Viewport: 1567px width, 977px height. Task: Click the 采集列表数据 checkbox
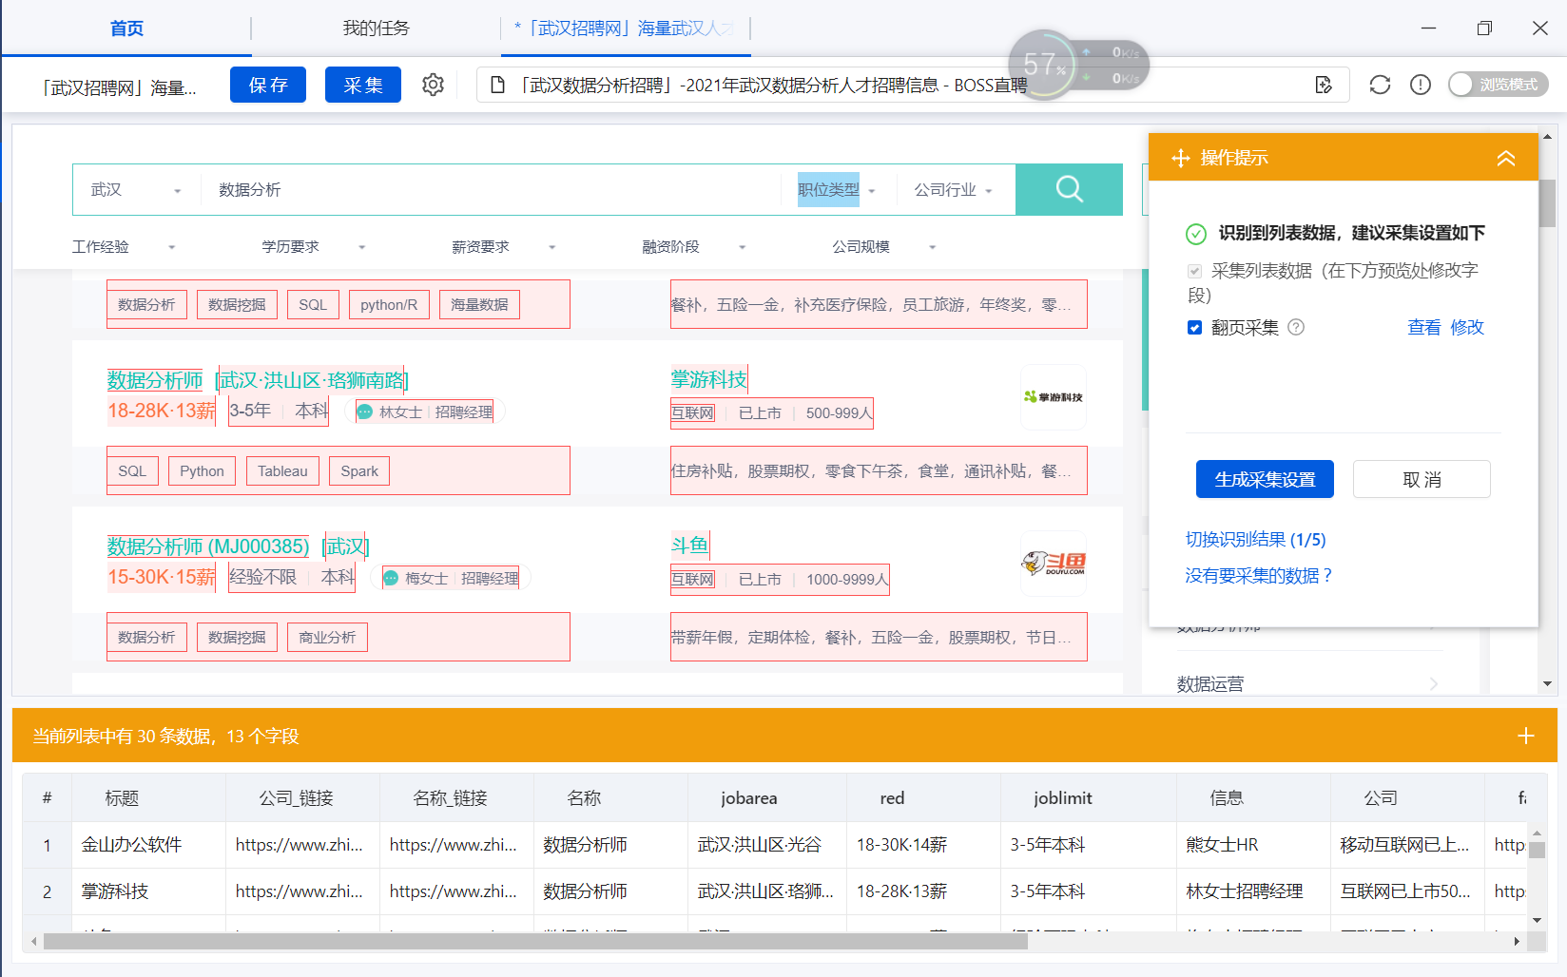[1195, 271]
